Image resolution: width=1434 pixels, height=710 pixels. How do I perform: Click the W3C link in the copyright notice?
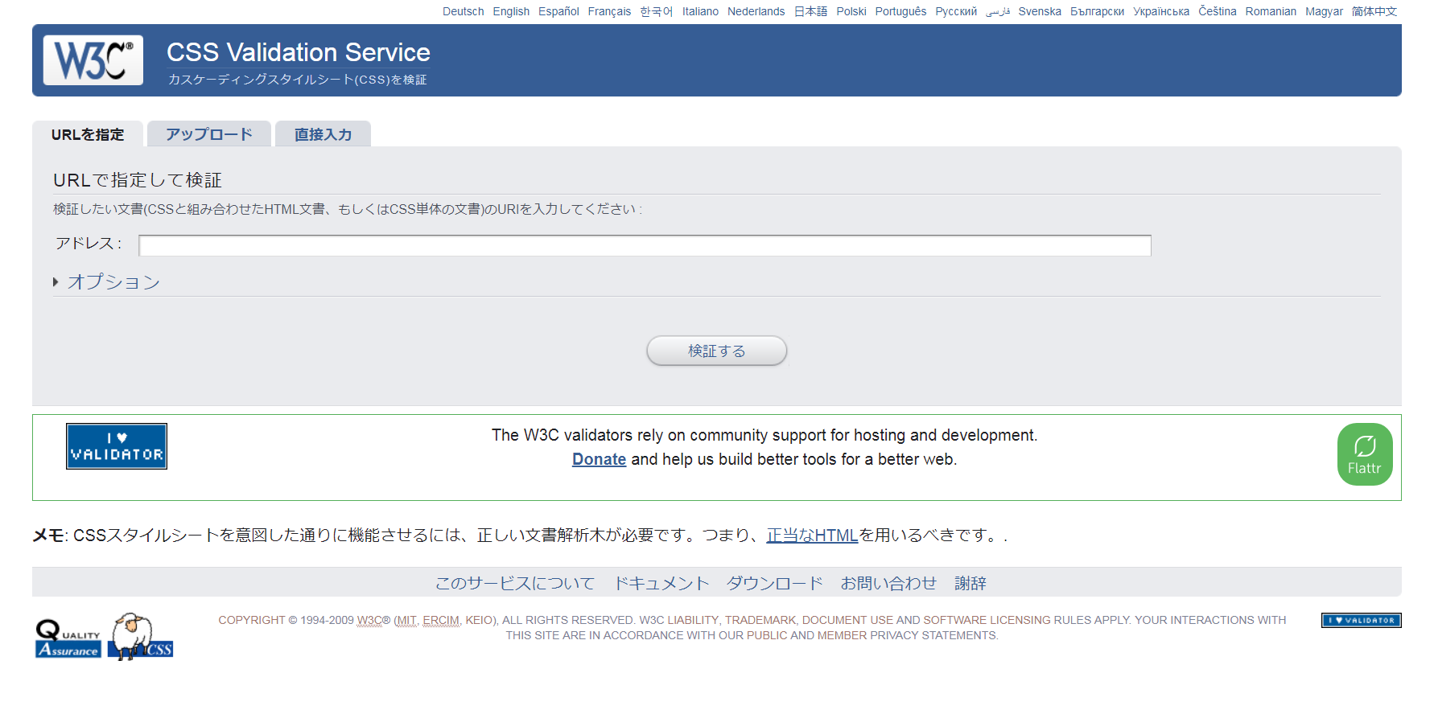tap(369, 620)
